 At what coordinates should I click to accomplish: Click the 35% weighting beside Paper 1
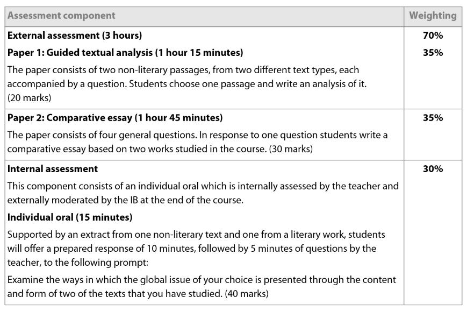(433, 53)
